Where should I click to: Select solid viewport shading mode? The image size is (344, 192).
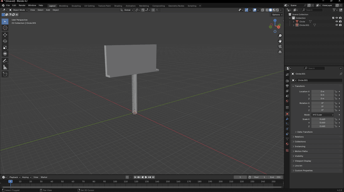pyautogui.click(x=270, y=10)
